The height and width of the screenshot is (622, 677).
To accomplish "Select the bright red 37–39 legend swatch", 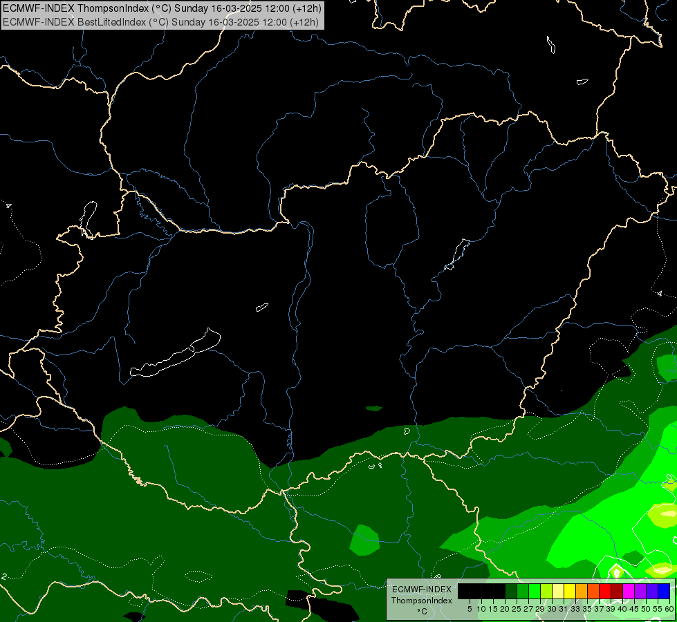I will [605, 591].
